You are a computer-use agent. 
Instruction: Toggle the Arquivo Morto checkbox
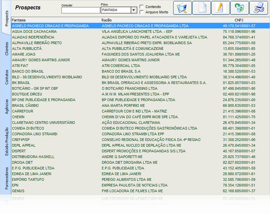point(142,12)
